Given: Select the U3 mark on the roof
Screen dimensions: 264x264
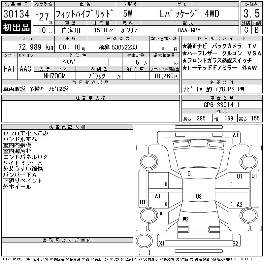Looking at the screenshot, I should pyautogui.click(x=198, y=197).
